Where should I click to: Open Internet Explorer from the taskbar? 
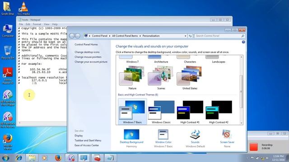[19, 158]
